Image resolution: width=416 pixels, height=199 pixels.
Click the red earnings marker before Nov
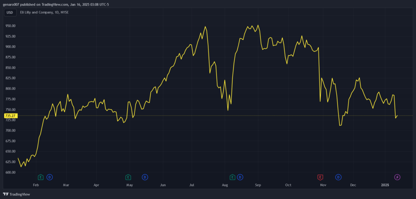click(x=320, y=177)
